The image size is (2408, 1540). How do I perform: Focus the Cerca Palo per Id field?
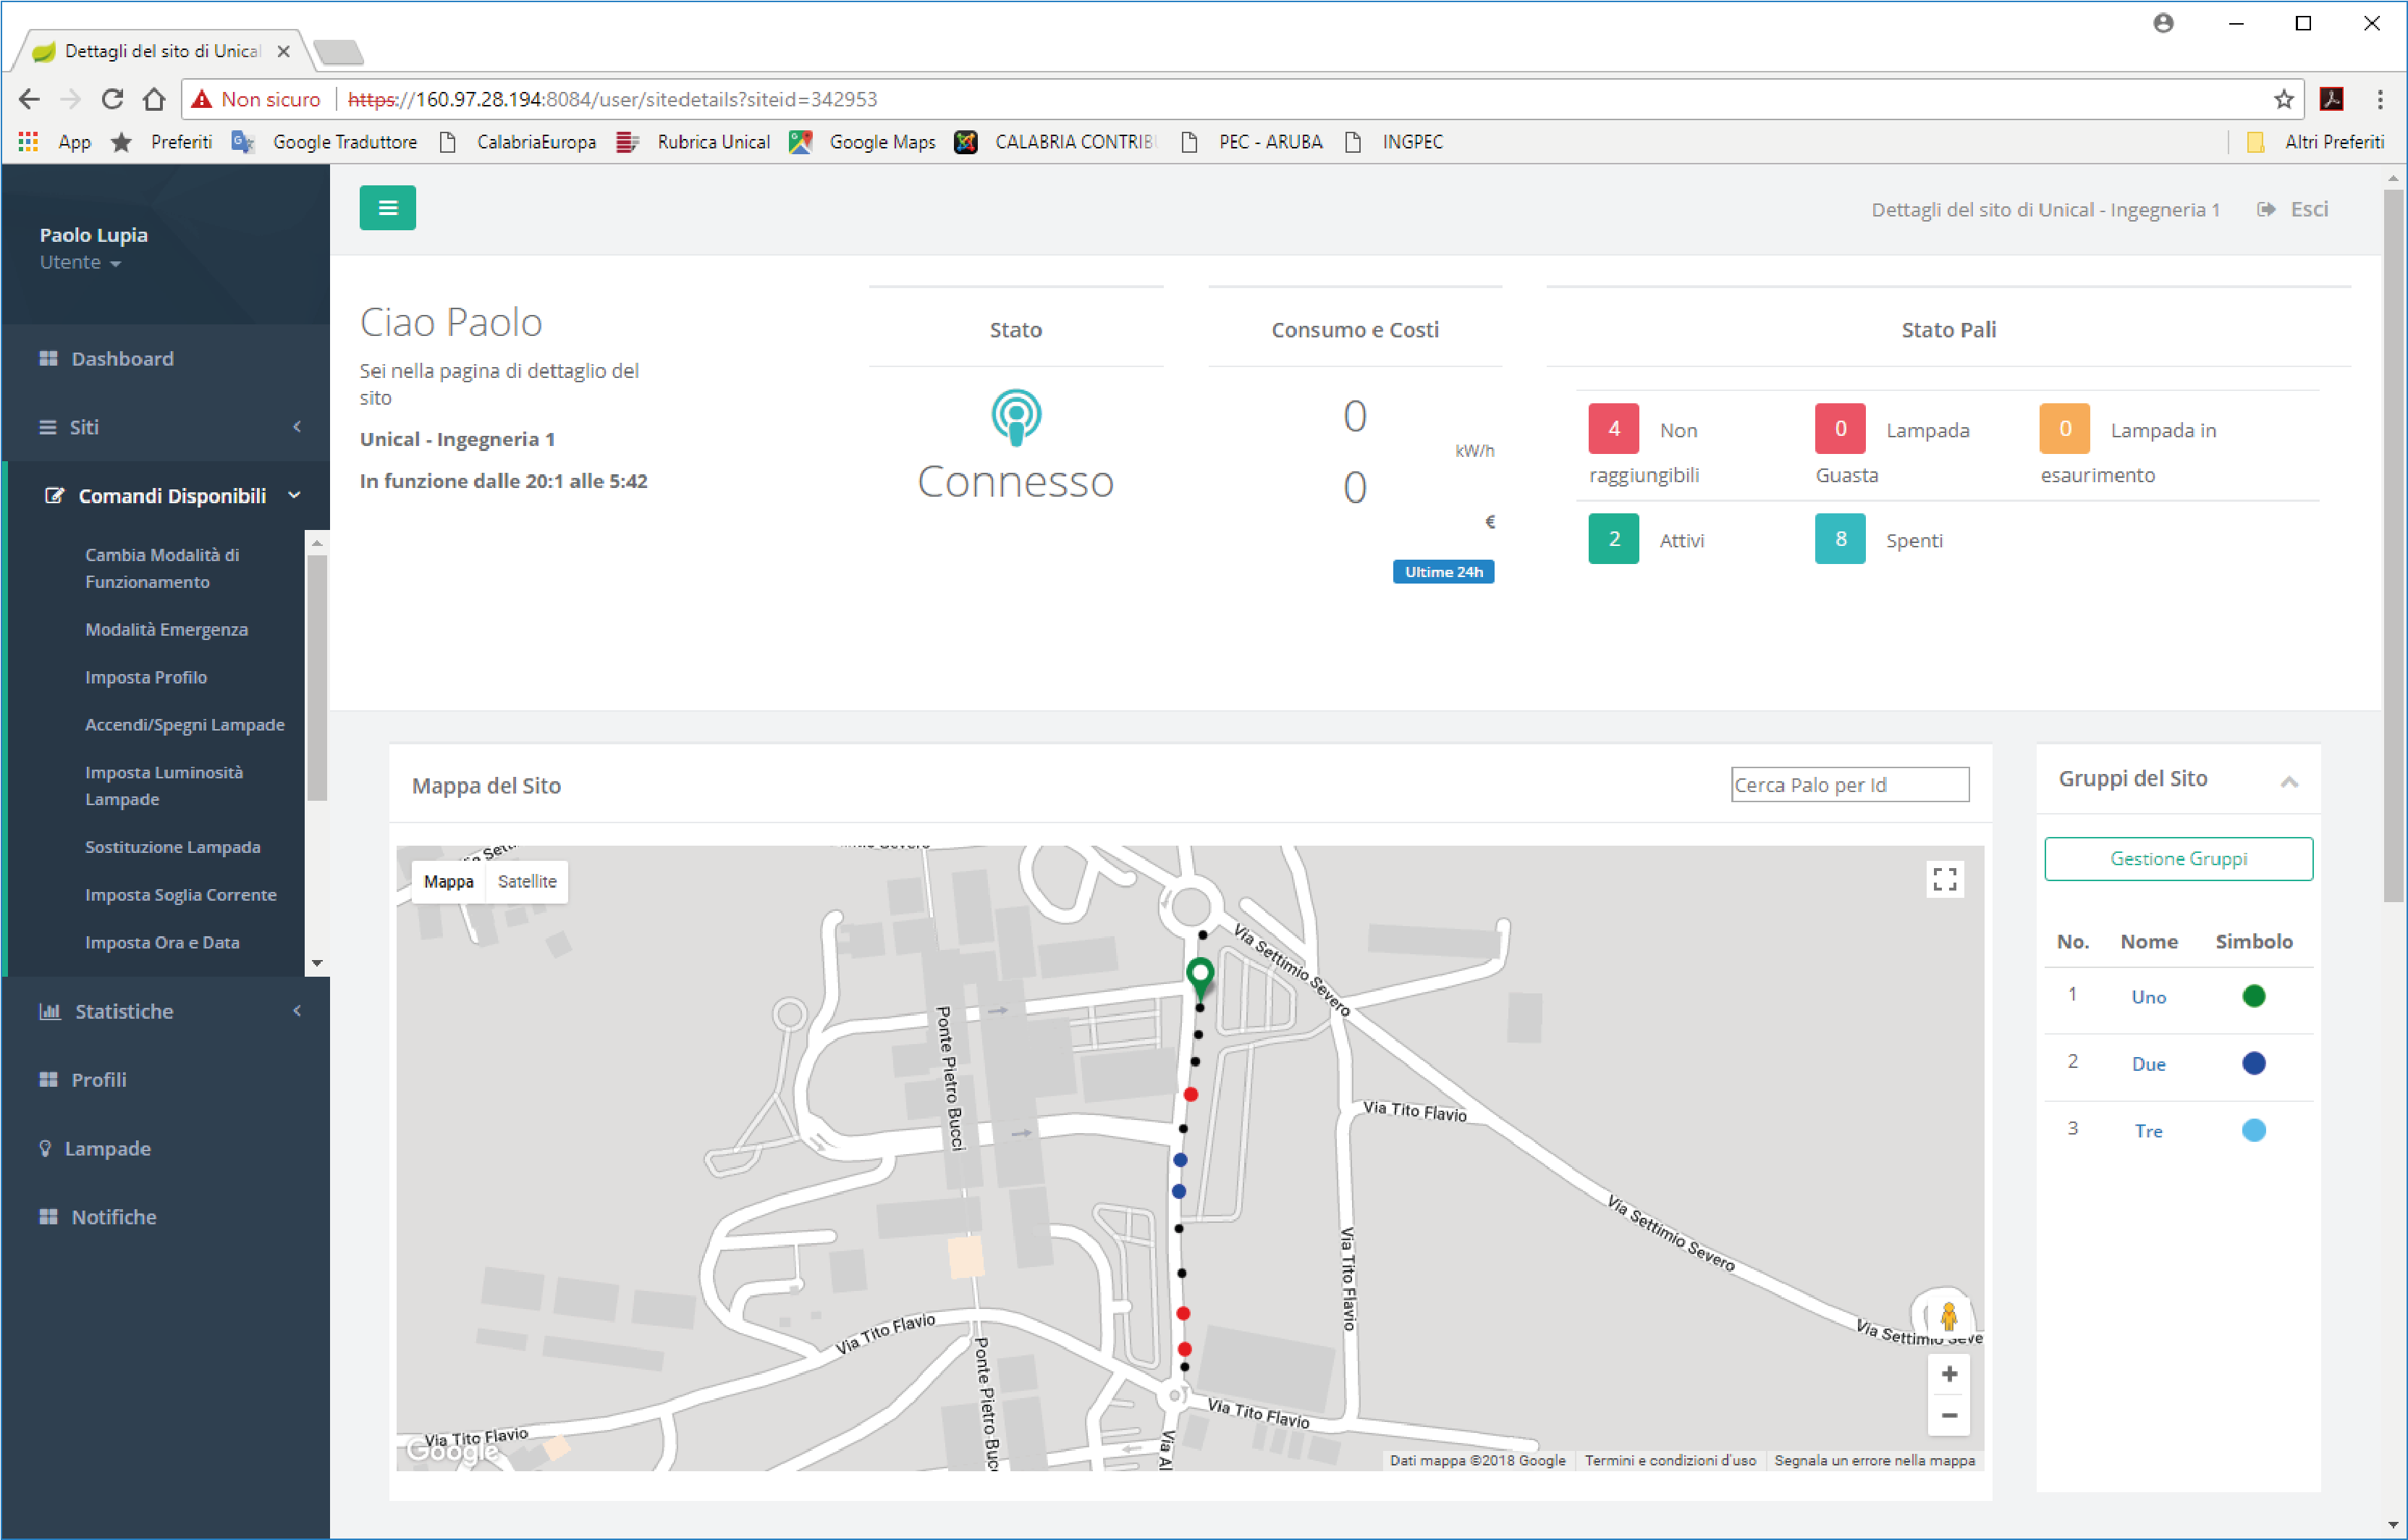tap(1850, 785)
